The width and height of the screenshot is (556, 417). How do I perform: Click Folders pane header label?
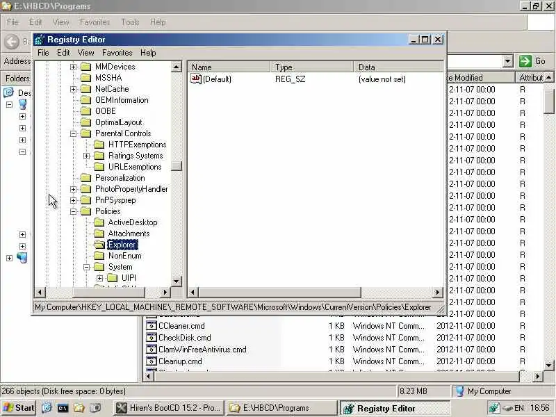click(x=17, y=79)
